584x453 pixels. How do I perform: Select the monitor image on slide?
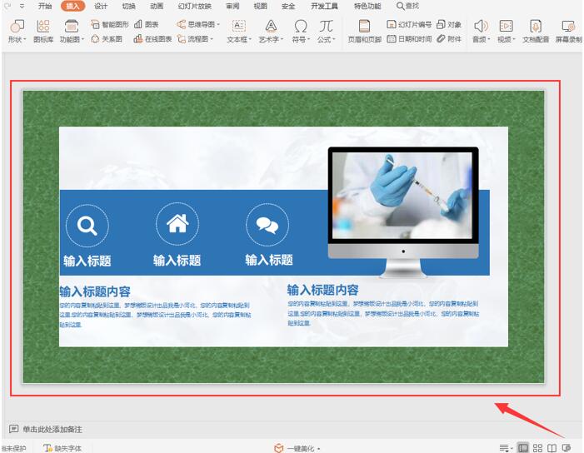coord(403,212)
